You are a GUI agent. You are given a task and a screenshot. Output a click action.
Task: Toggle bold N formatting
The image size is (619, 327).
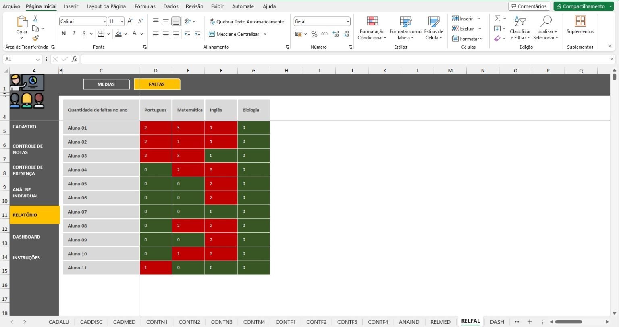click(x=64, y=34)
